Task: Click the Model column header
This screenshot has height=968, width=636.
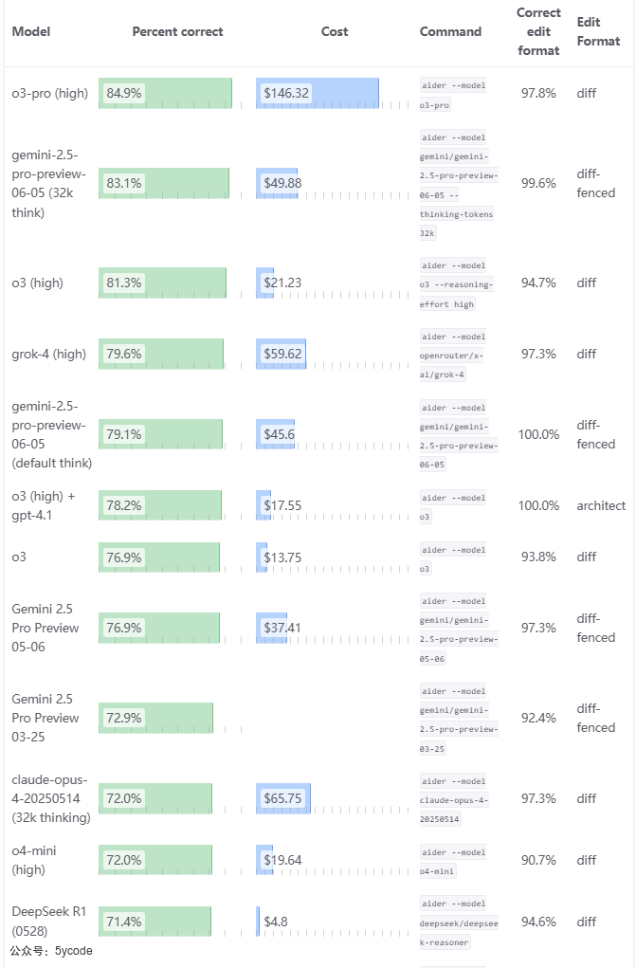Action: coord(31,31)
